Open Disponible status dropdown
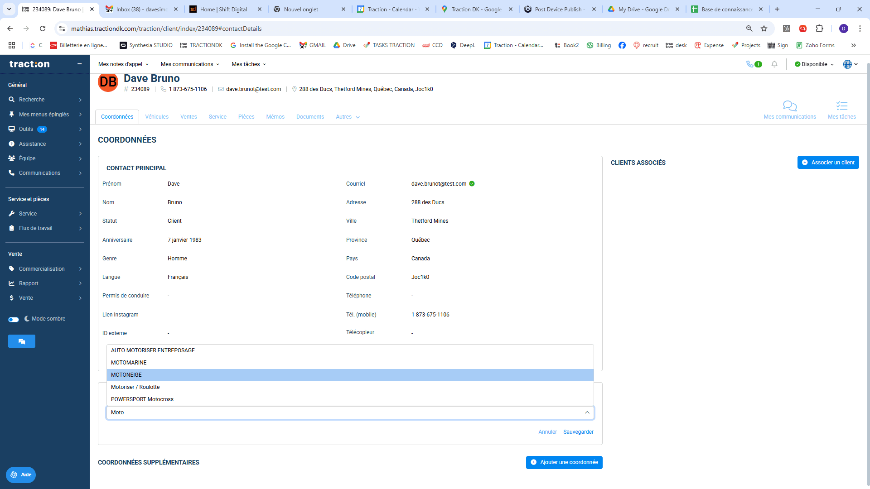Image resolution: width=870 pixels, height=489 pixels. pyautogui.click(x=814, y=64)
